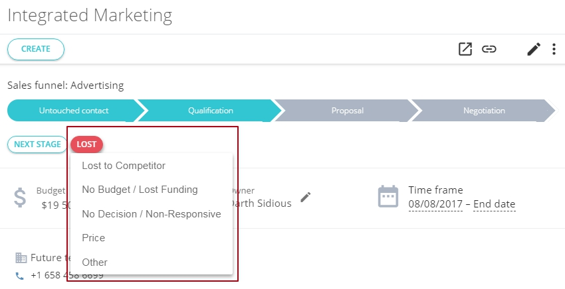Edit opportunity with top pencil icon

tap(534, 49)
